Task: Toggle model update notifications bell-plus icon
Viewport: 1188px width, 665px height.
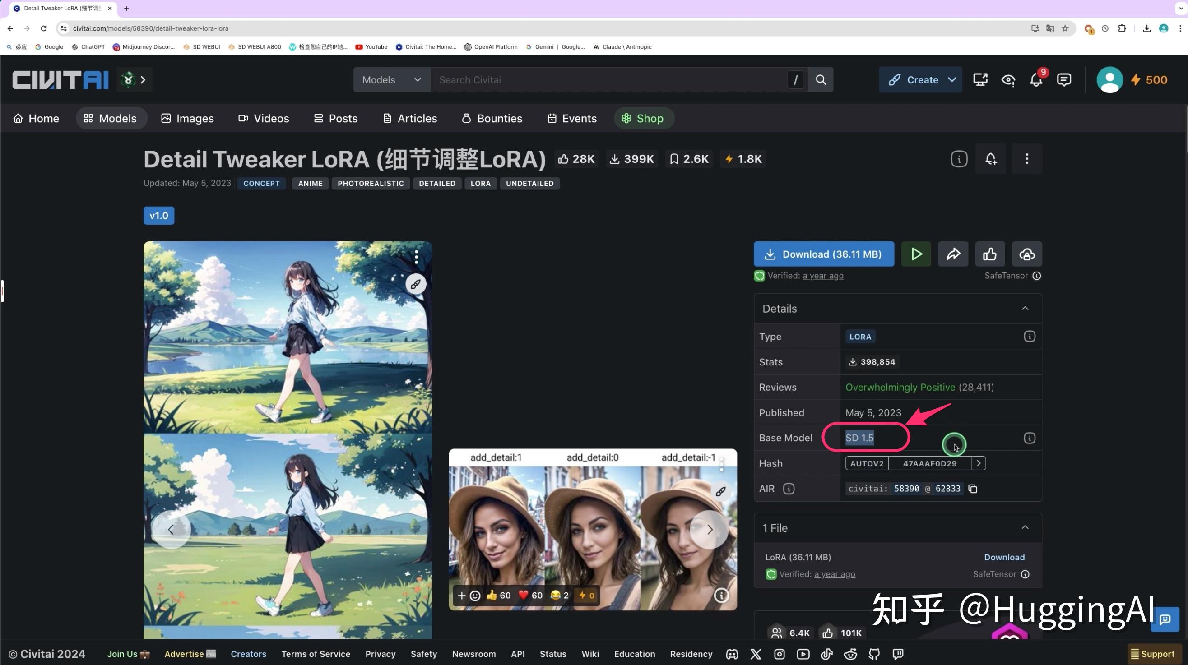Action: (x=990, y=159)
